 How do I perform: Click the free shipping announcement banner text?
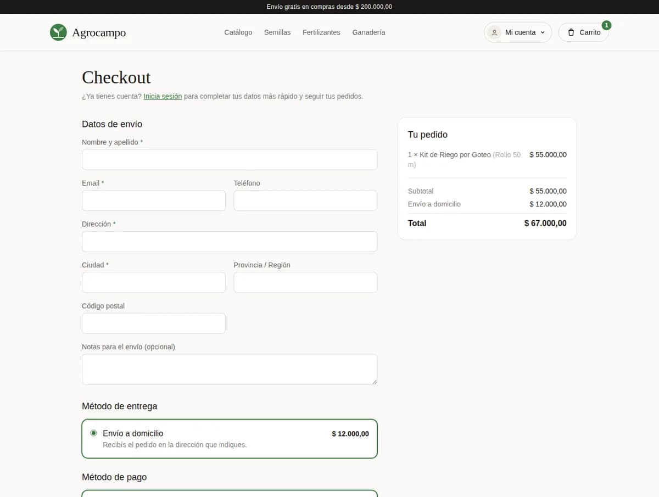coord(329,7)
